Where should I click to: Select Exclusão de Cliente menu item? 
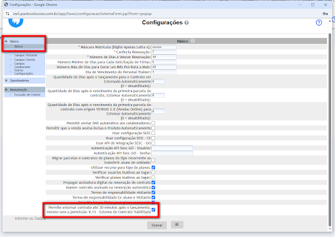[27, 95]
